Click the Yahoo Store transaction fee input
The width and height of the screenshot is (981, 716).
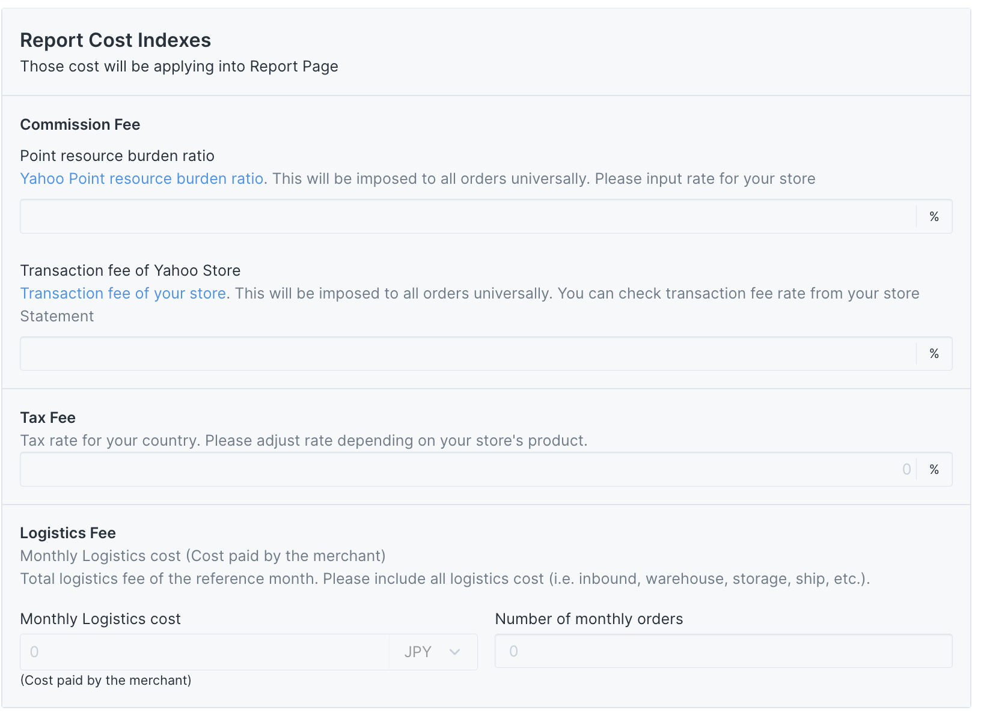point(468,354)
